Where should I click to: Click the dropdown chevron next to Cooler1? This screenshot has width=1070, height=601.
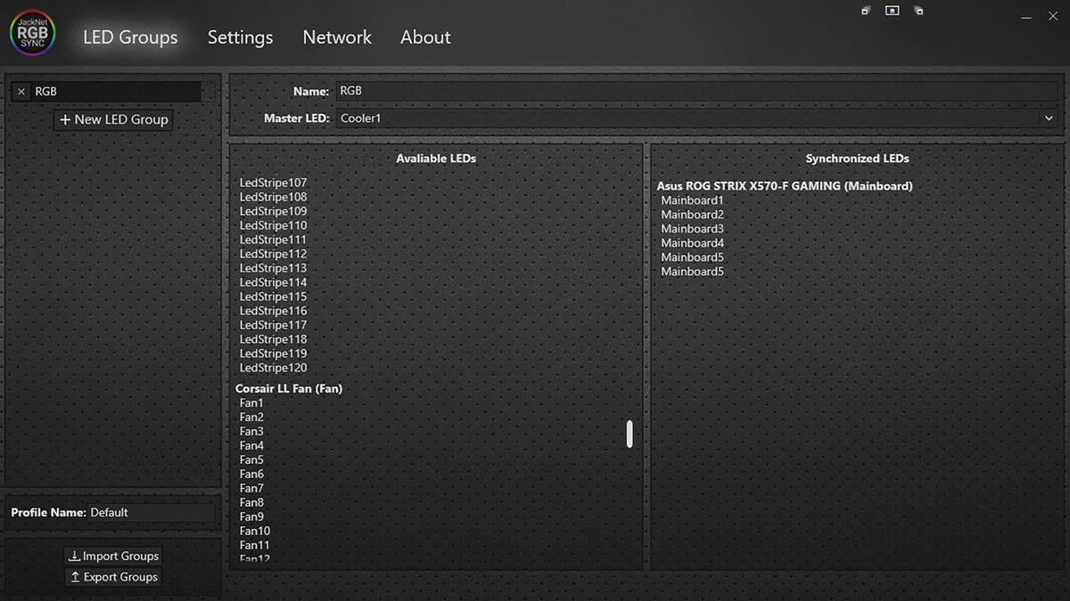[1049, 118]
